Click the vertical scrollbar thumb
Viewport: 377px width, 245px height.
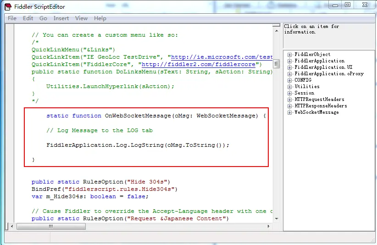coord(276,64)
